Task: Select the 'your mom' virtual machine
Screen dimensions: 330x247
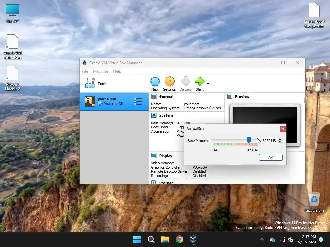Action: [x=114, y=102]
